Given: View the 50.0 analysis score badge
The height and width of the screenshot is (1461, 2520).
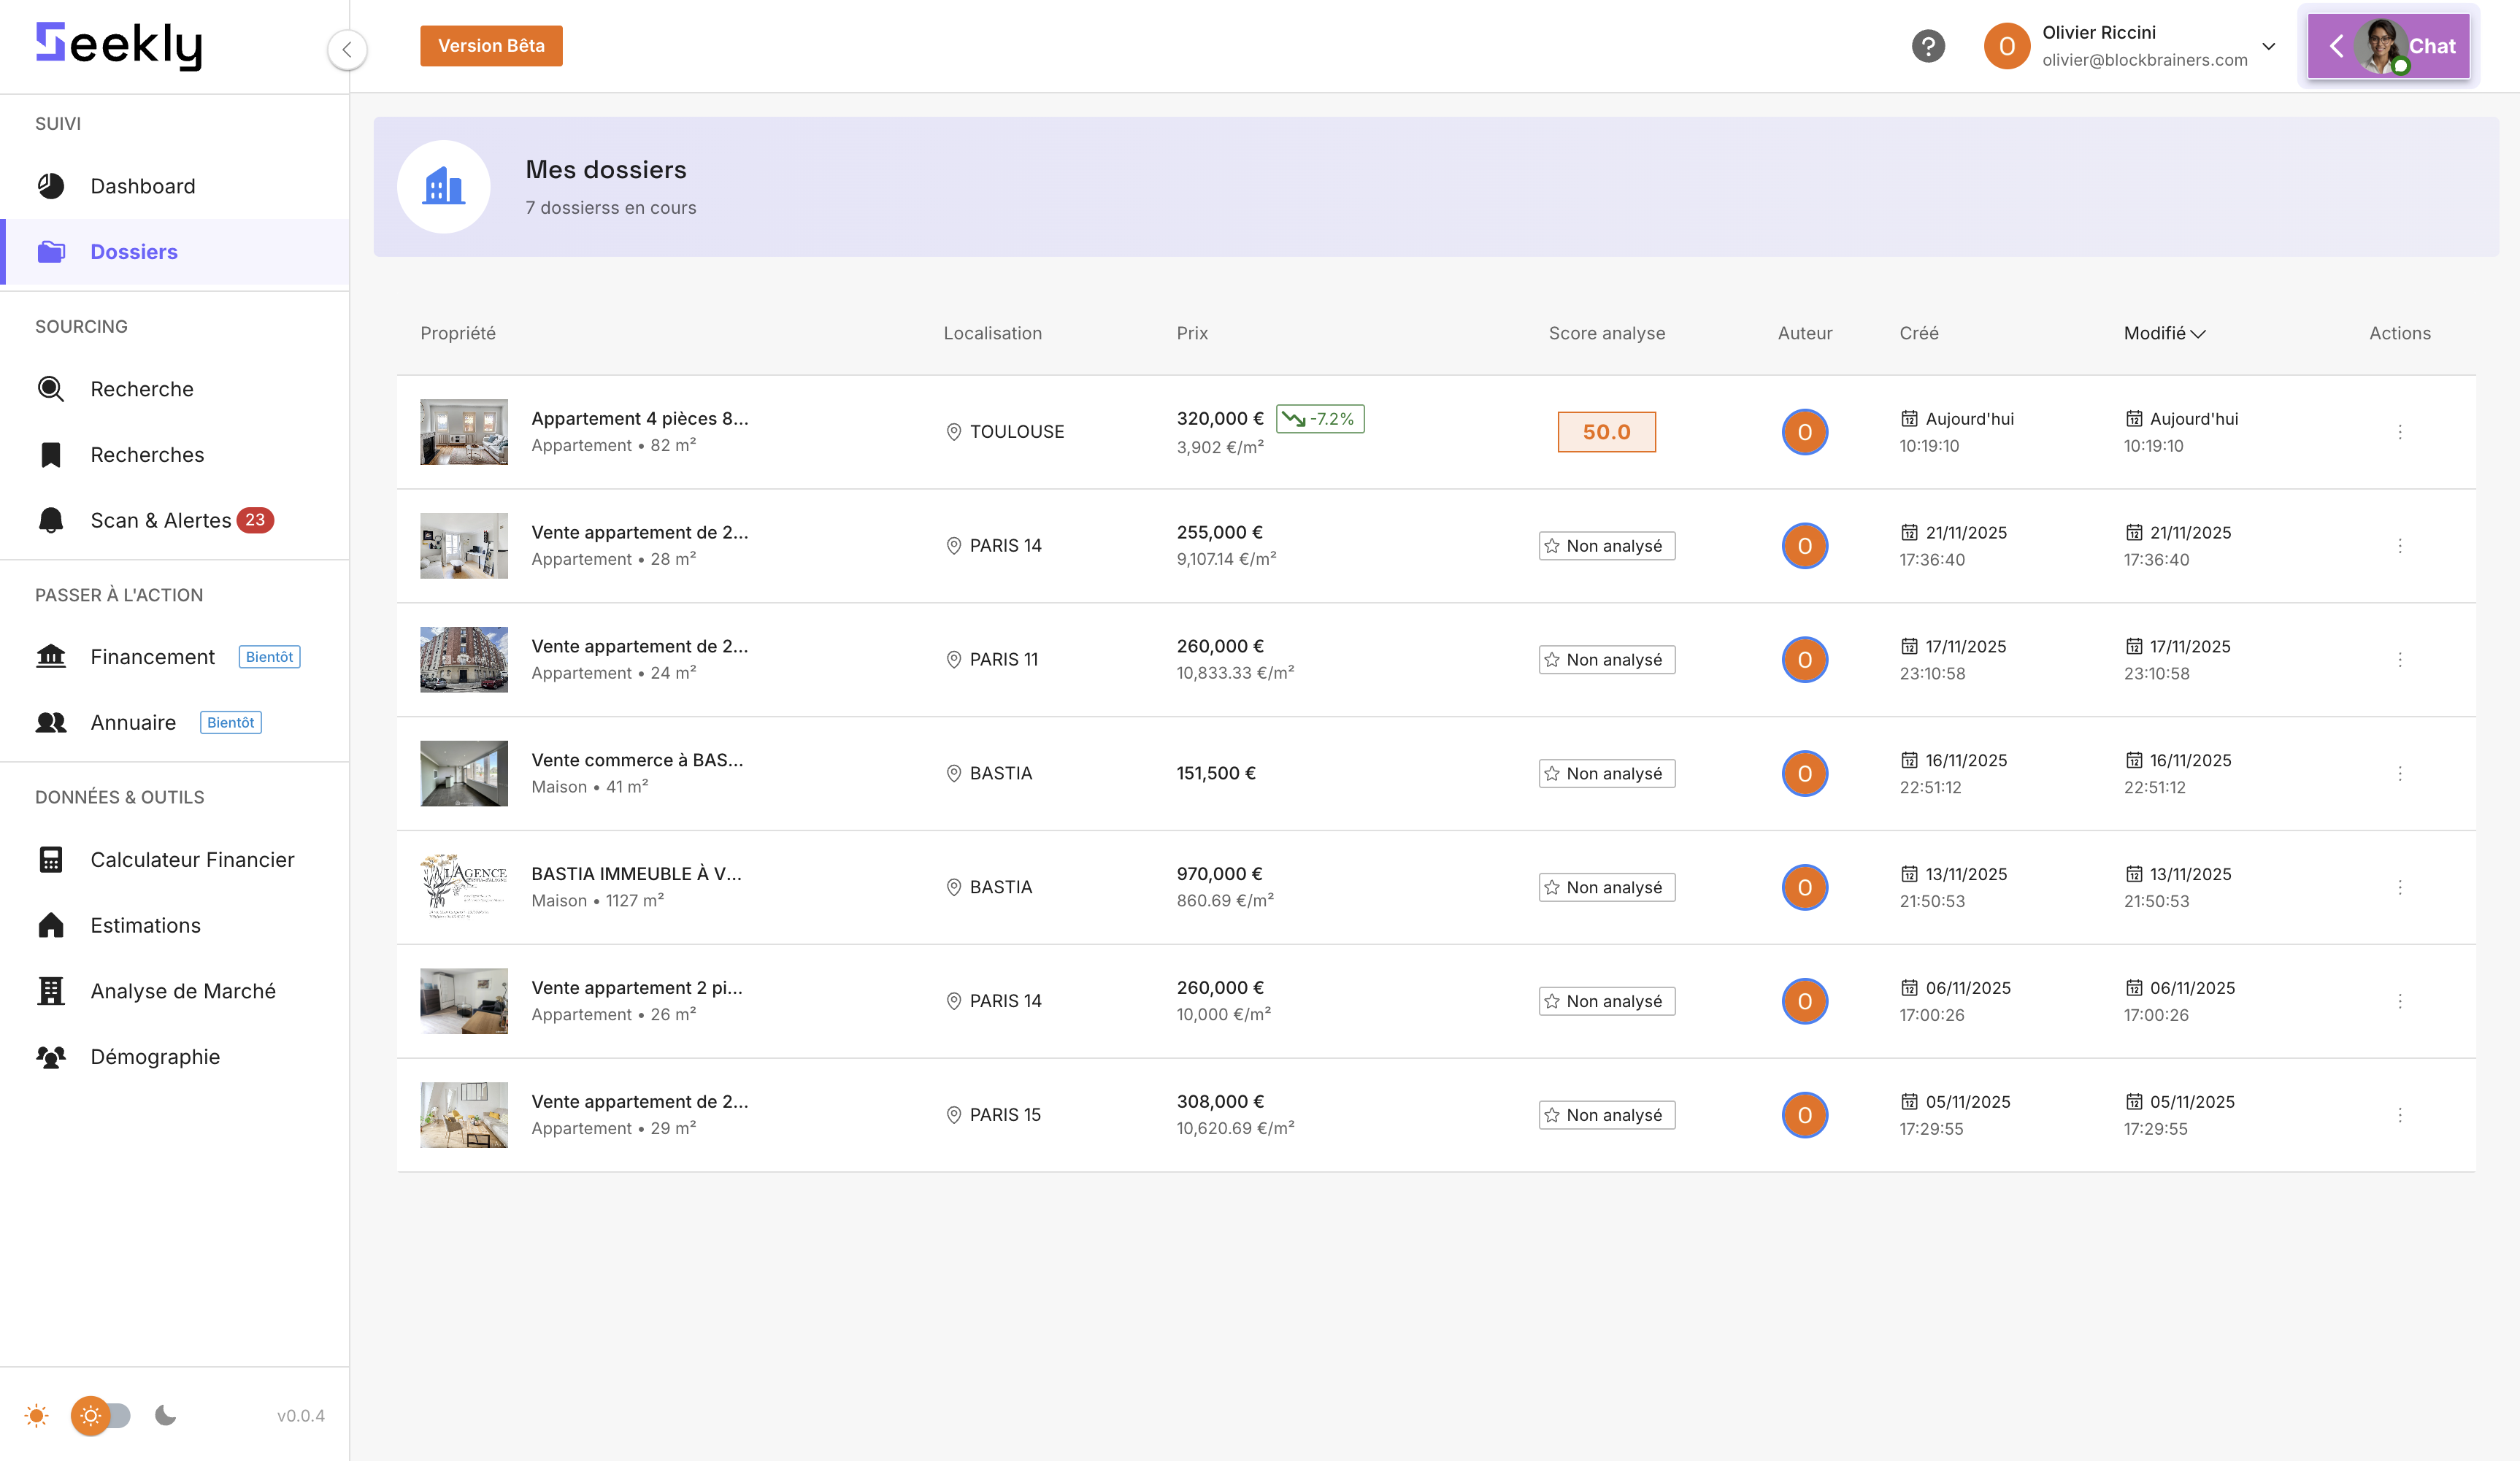Looking at the screenshot, I should [1606, 431].
